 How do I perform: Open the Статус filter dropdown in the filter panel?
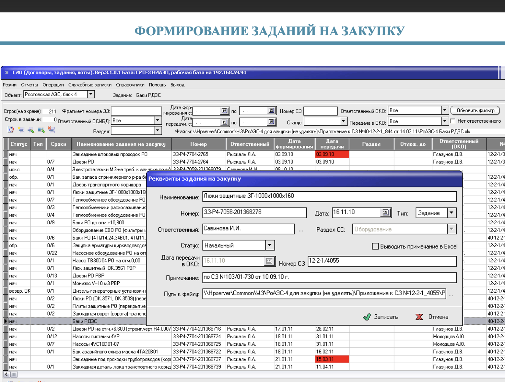coord(344,121)
